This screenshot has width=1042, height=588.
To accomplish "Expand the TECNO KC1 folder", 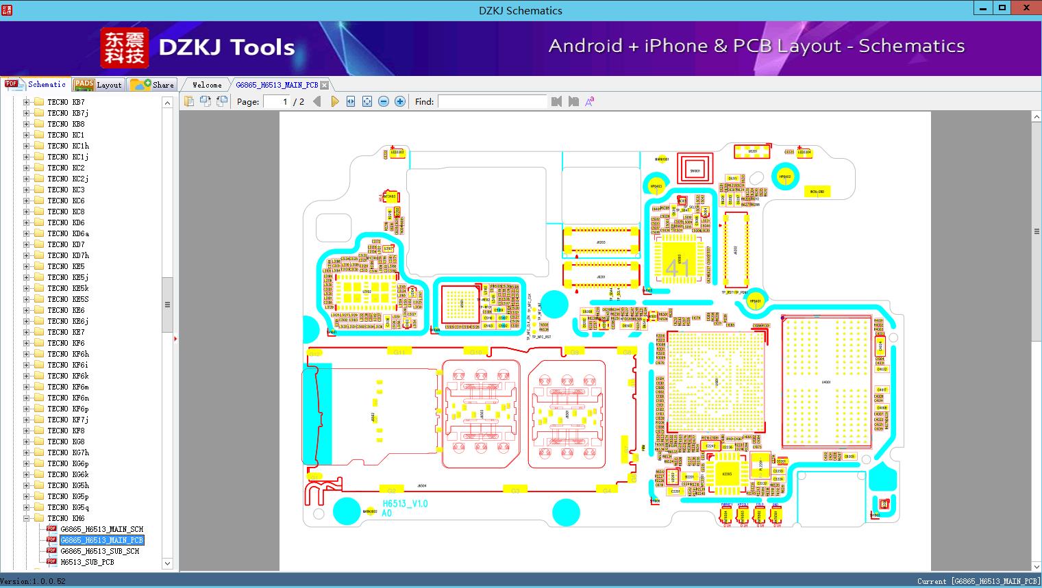I will (27, 135).
